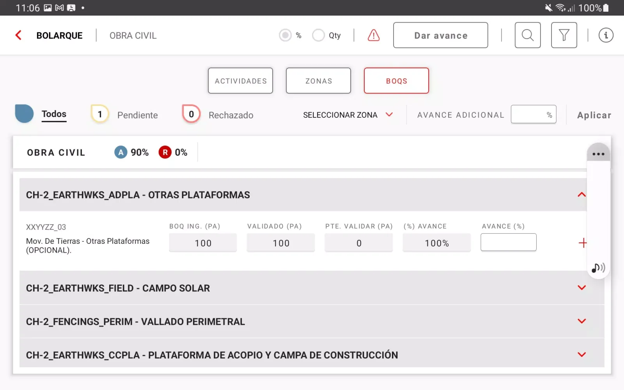Tap the floating sound note icon
The image size is (624, 390).
point(598,268)
